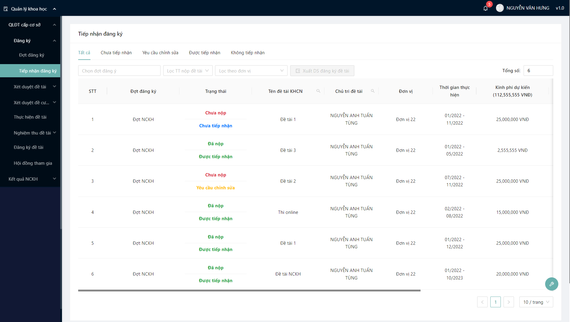570x322 pixels.
Task: Open the notifications bell icon
Action: tap(486, 8)
